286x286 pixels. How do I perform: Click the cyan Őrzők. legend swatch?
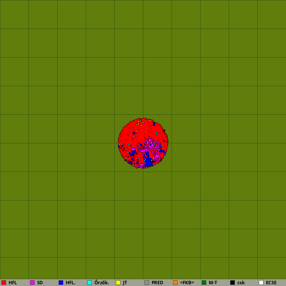[90, 283]
